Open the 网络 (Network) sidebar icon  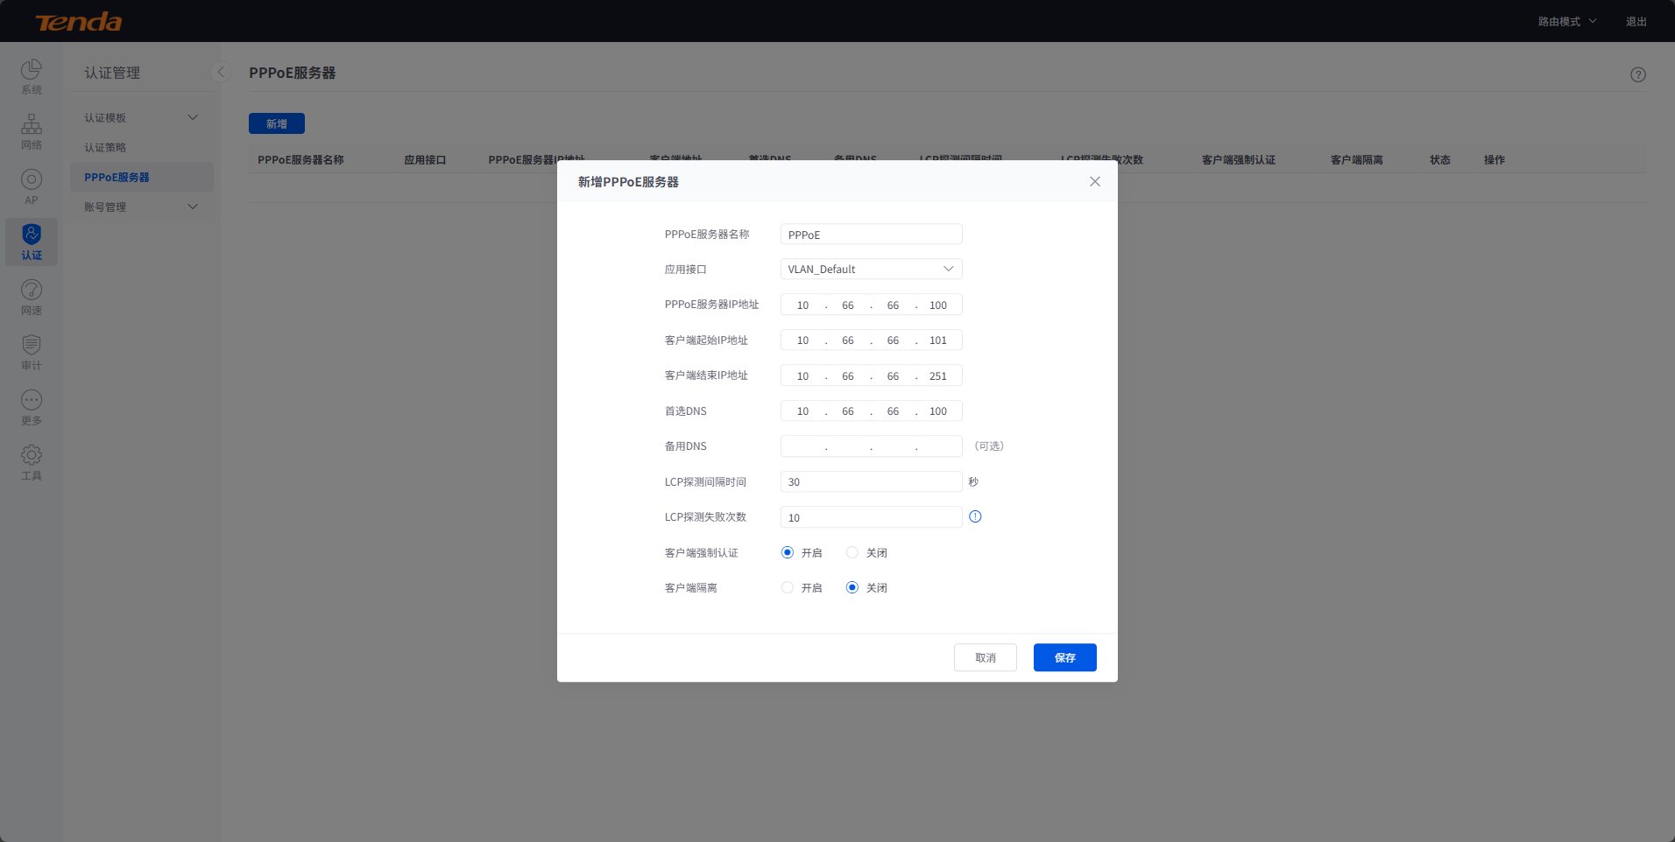tap(32, 131)
